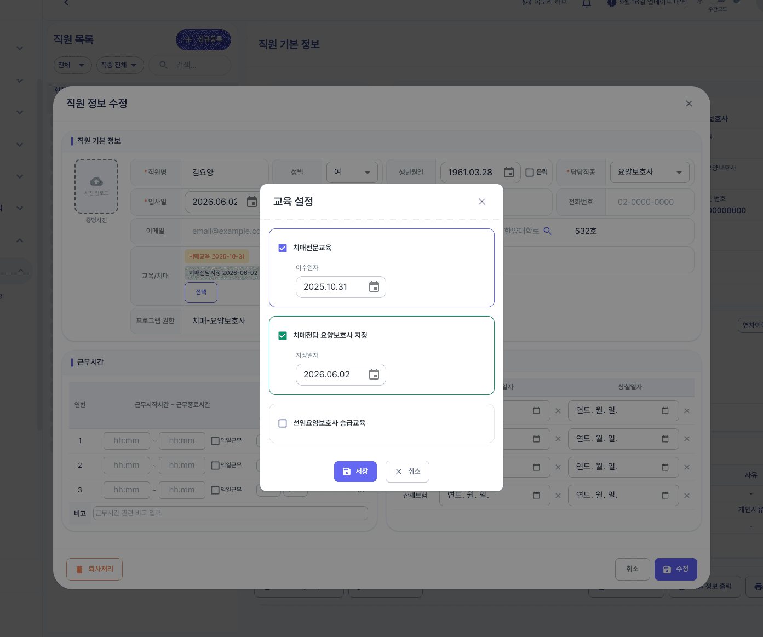Click the employee search field
Viewport: 763px width, 637px height.
[190, 65]
